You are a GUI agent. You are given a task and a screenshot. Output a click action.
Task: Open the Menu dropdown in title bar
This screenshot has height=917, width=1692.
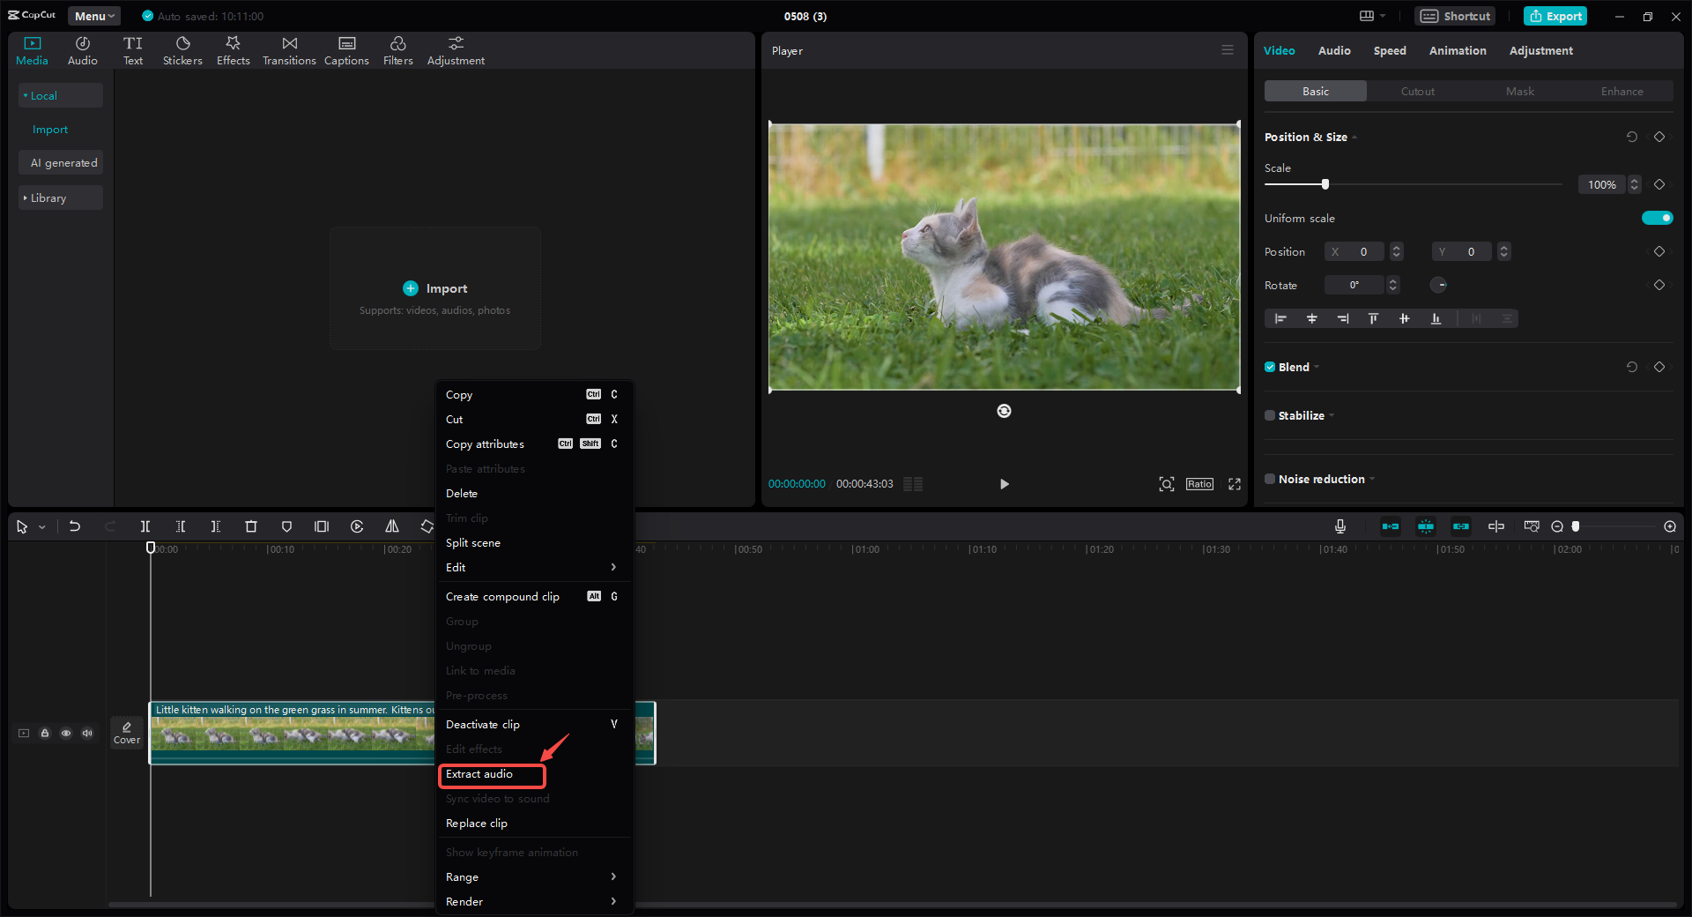point(94,16)
